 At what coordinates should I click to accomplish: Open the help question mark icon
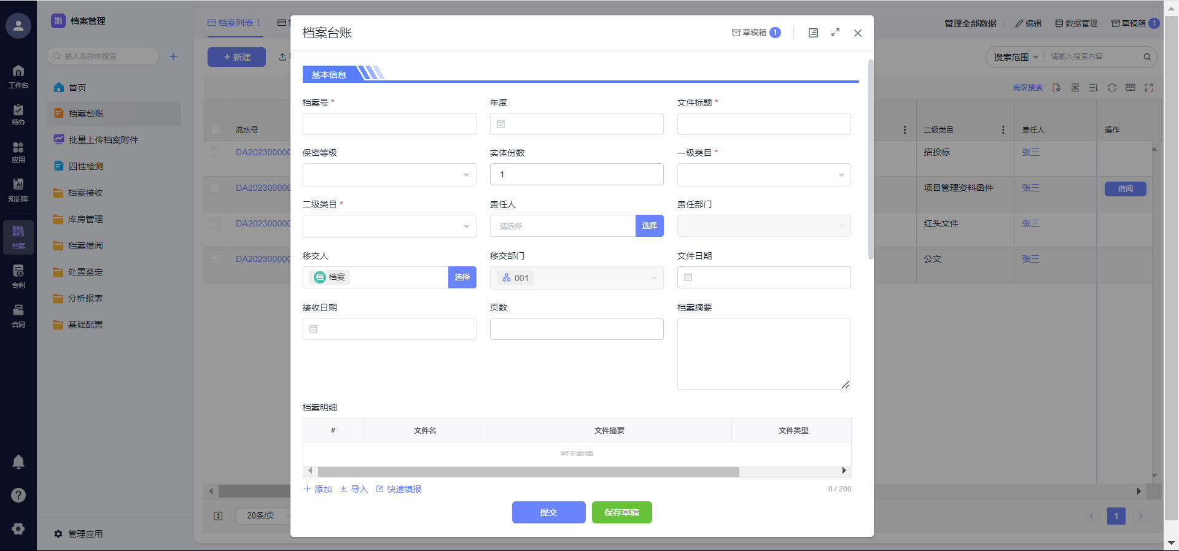point(18,495)
